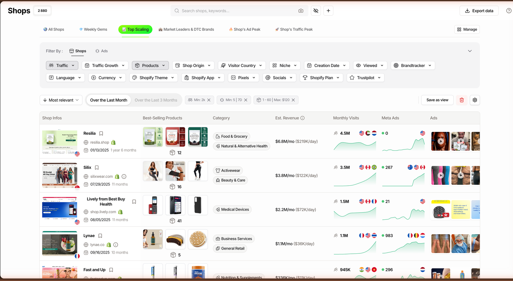Image resolution: width=513 pixels, height=281 pixels.
Task: Open the Resilia shop screenshot thumbnail
Action: [x=60, y=141]
